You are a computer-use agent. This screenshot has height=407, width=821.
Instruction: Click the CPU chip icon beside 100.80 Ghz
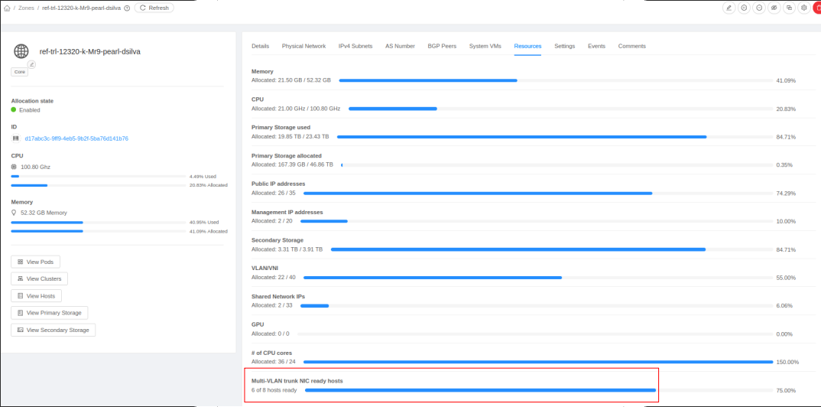14,167
